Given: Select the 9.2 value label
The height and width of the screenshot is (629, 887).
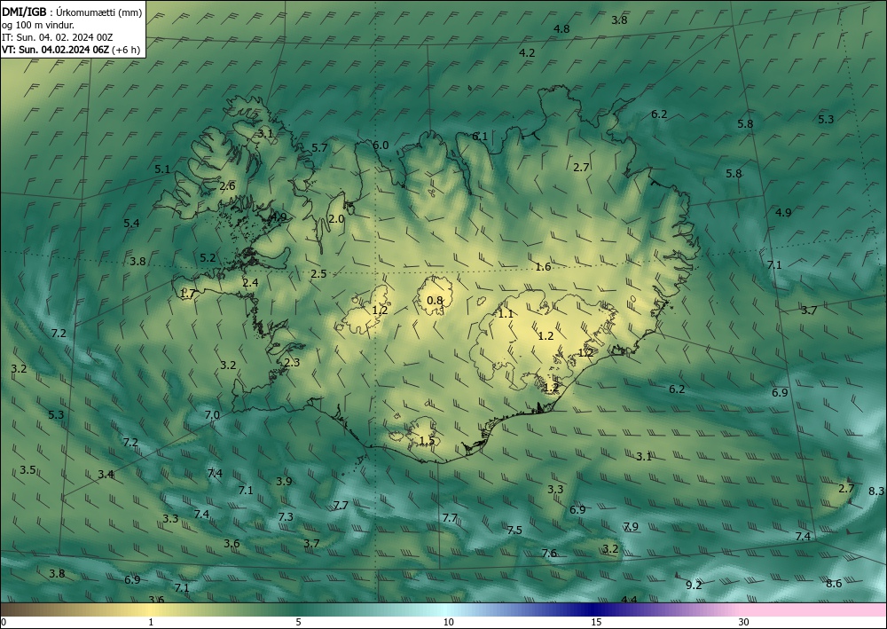Looking at the screenshot, I should click(x=695, y=585).
